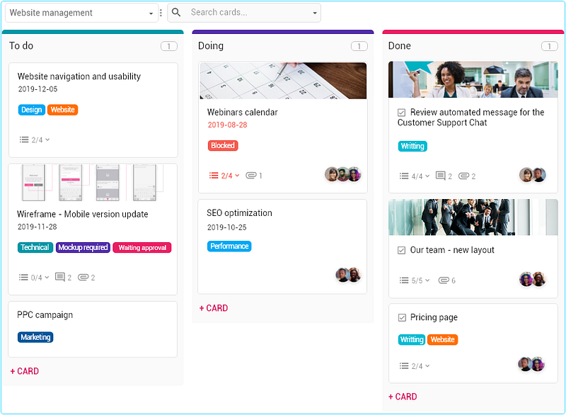This screenshot has width=566, height=415.
Task: Open comments on Review automated message card
Action: [x=444, y=176]
